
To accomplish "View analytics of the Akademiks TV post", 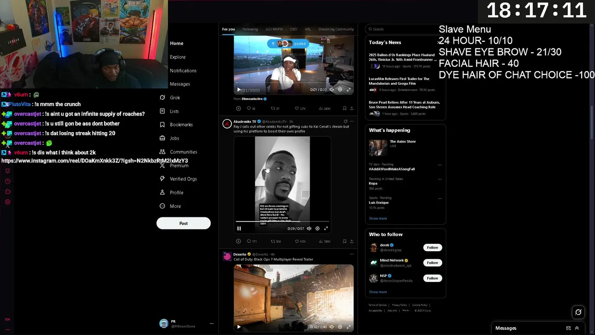I will 324,241.
